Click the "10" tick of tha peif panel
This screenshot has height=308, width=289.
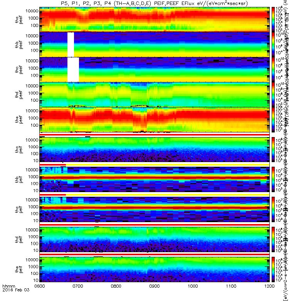pyautogui.click(x=36, y=161)
